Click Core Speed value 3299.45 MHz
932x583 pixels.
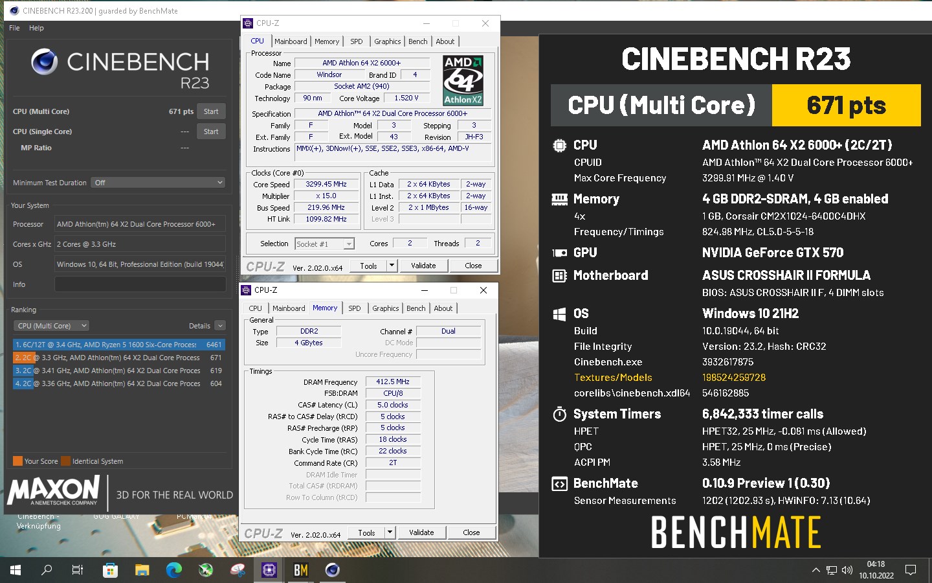pyautogui.click(x=326, y=185)
